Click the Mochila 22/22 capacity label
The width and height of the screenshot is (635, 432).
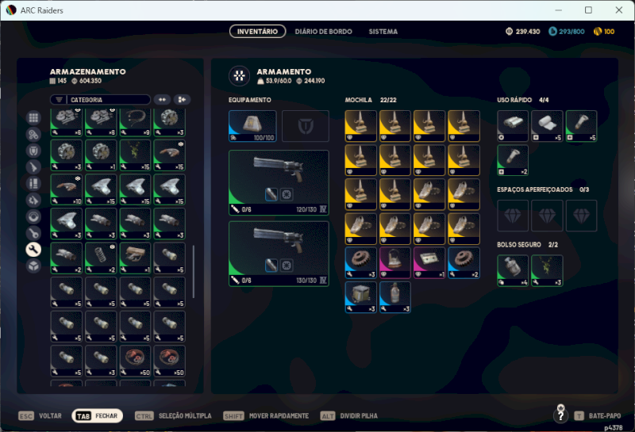[x=371, y=100]
